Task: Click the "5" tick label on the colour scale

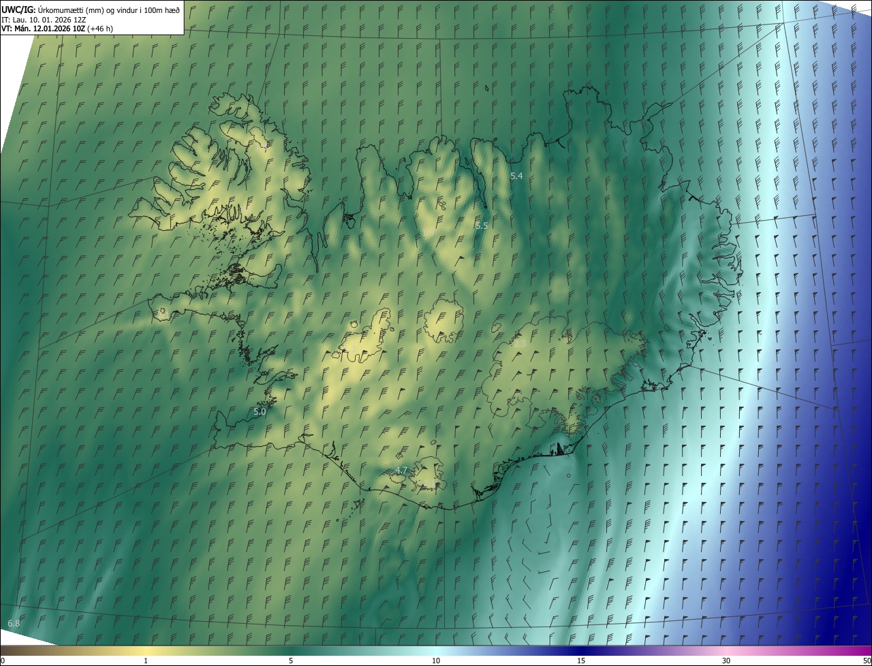Action: click(291, 661)
